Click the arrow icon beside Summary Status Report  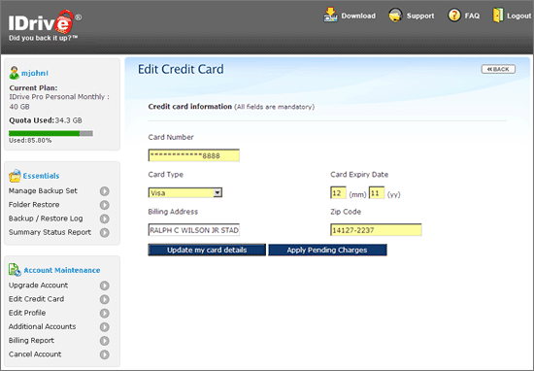pos(105,233)
